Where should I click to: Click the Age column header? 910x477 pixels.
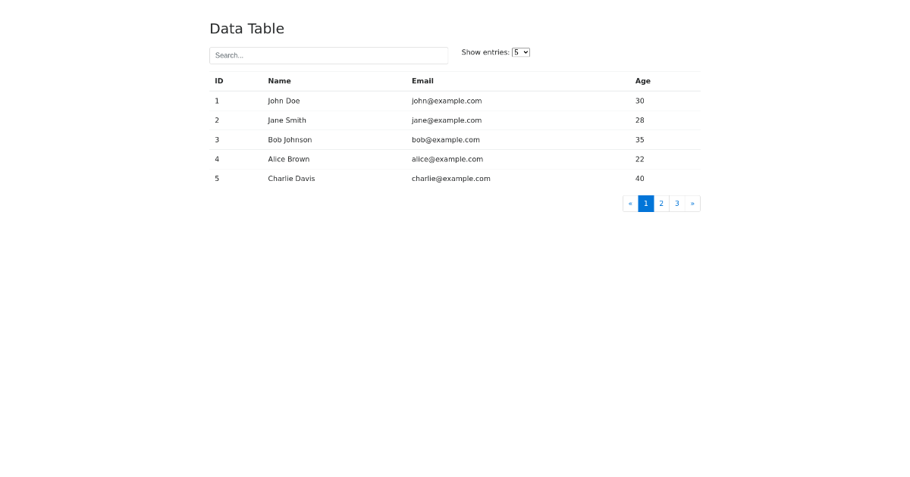643,81
